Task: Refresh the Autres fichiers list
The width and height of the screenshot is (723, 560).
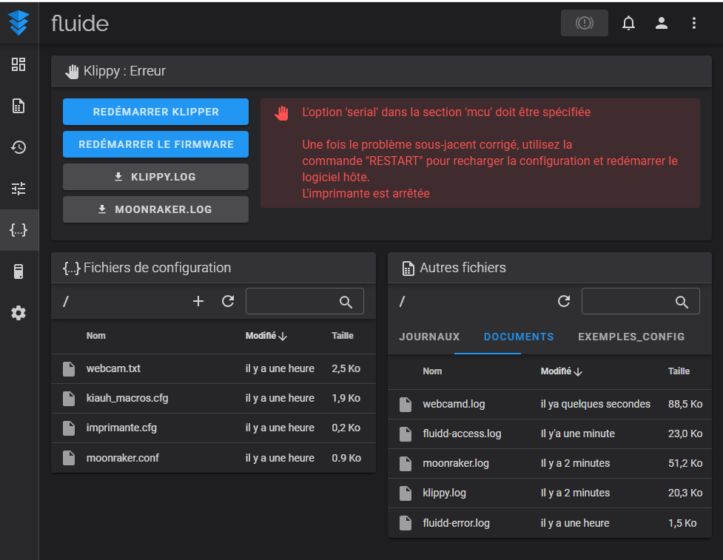Action: click(x=564, y=301)
